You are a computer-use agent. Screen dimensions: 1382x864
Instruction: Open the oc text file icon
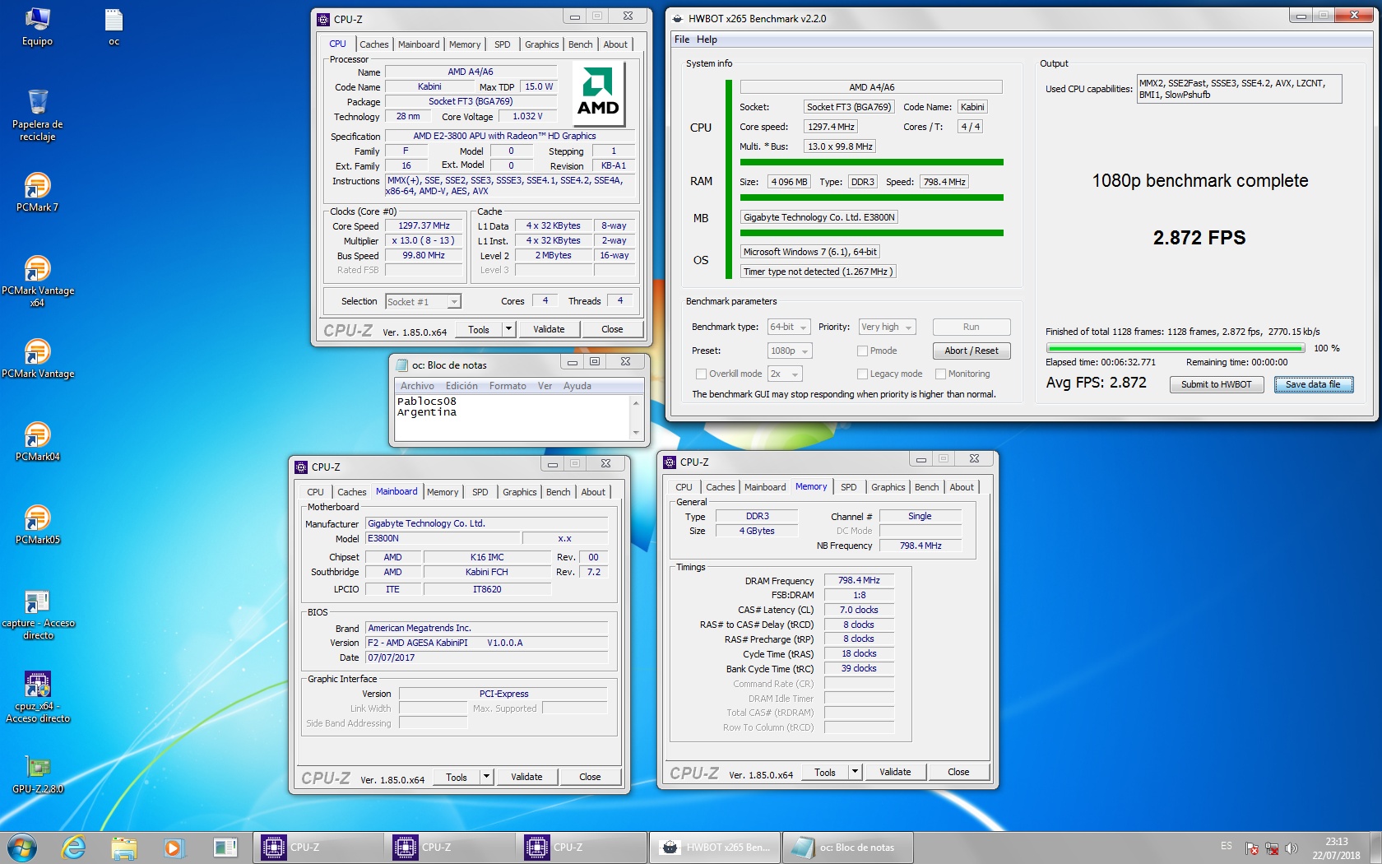pyautogui.click(x=114, y=26)
